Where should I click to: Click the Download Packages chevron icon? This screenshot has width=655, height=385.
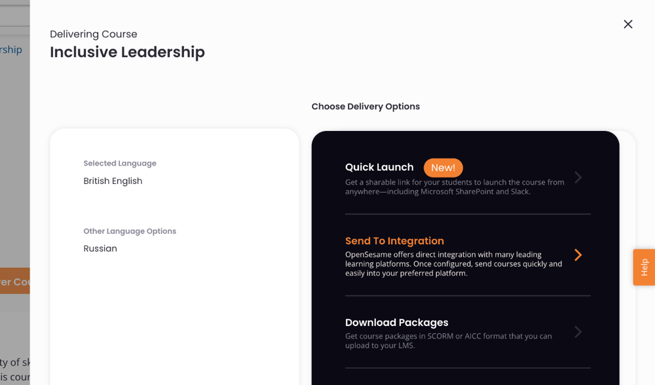tap(578, 332)
